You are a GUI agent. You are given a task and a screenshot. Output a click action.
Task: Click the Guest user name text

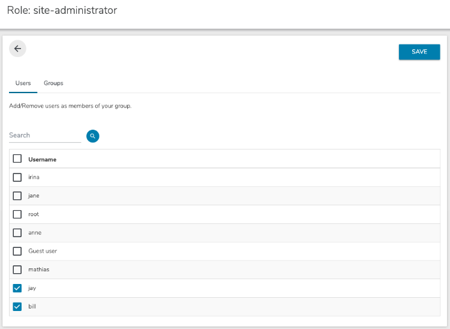[43, 251]
